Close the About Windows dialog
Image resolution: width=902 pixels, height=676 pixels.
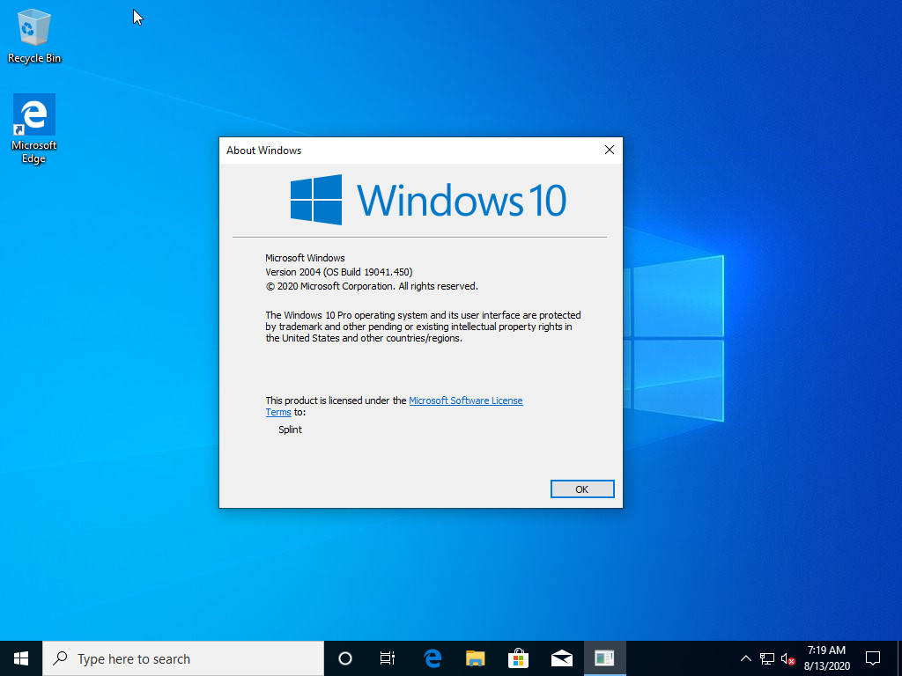point(610,150)
